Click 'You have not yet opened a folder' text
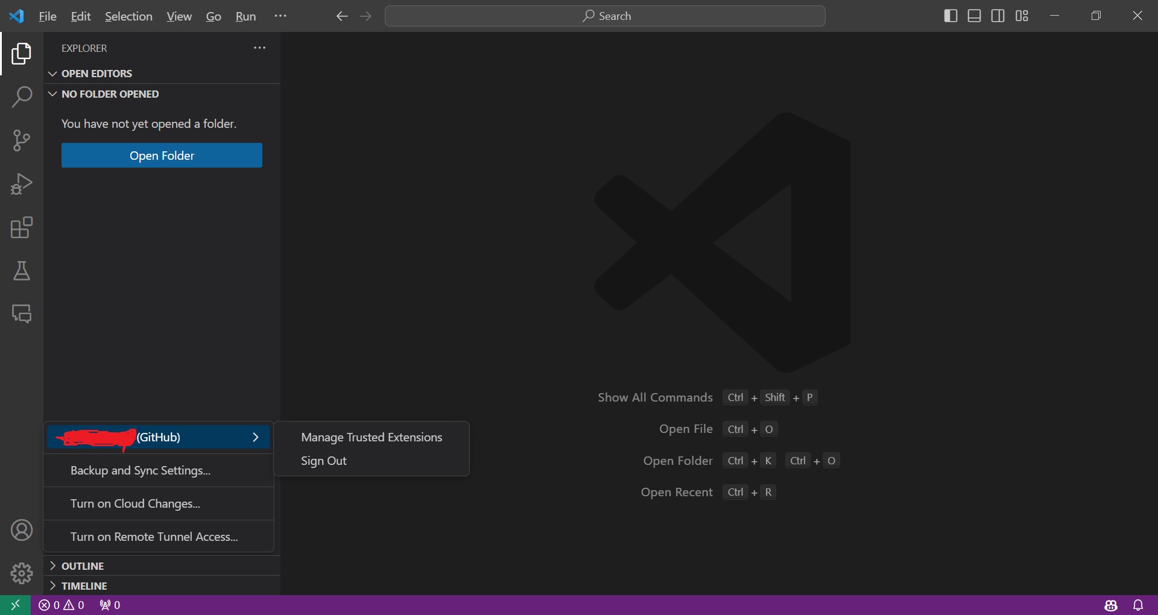Image resolution: width=1158 pixels, height=615 pixels. pyautogui.click(x=149, y=124)
